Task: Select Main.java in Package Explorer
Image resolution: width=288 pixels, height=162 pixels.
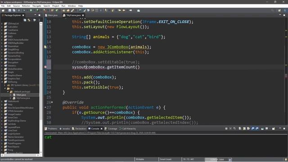Action: click(x=21, y=95)
